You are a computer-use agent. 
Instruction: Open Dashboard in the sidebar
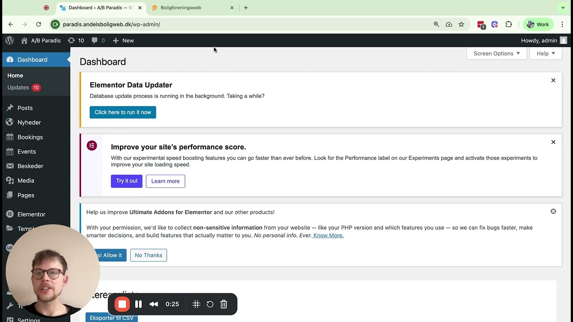[x=36, y=59]
